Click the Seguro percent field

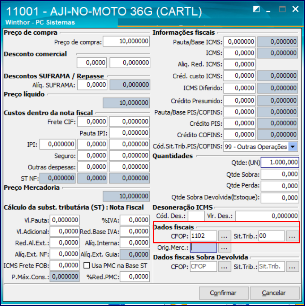tap(92, 155)
